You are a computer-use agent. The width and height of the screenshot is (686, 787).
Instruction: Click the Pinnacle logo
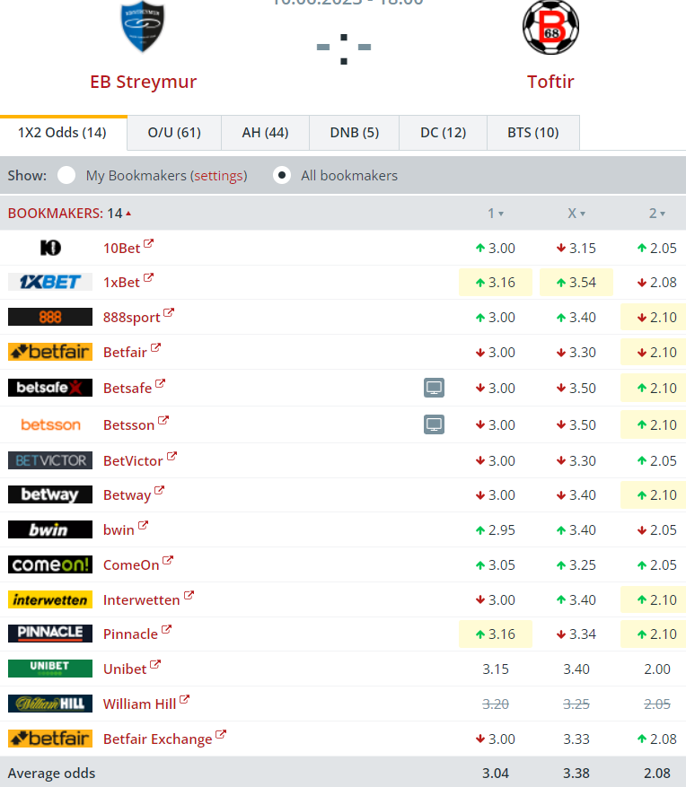pos(50,634)
